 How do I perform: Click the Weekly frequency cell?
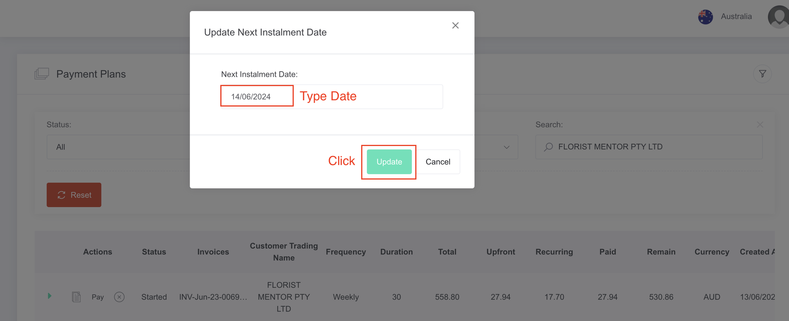click(x=346, y=297)
